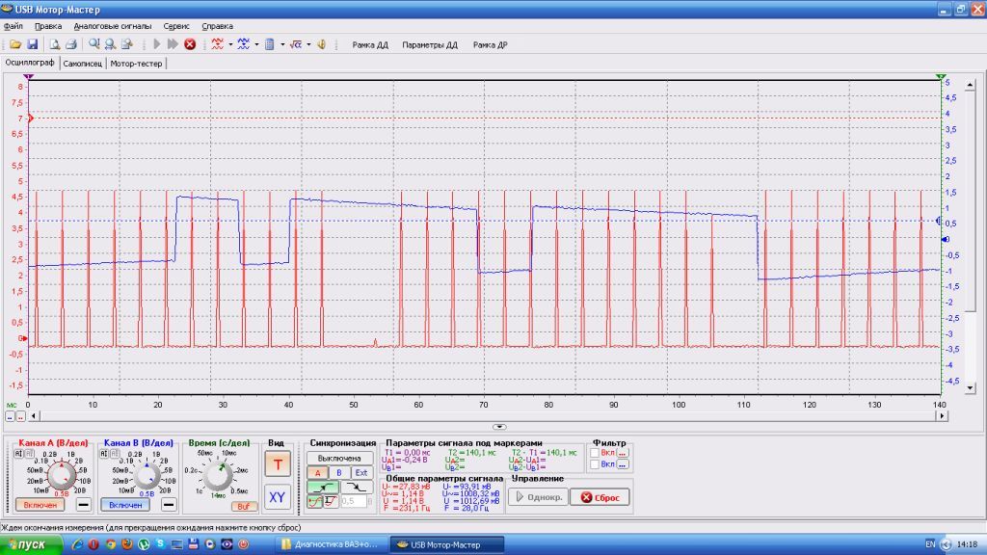987x555 pixels.
Task: Adjust the Время time-per-division knob
Action: pos(218,476)
